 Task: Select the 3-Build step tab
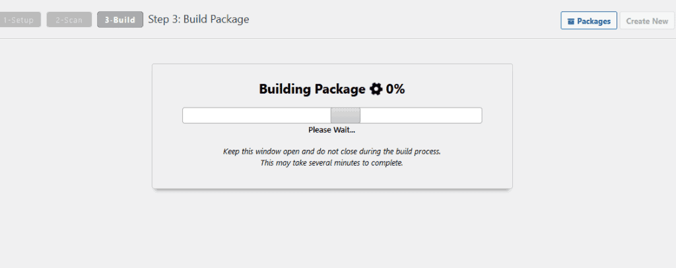pos(119,20)
